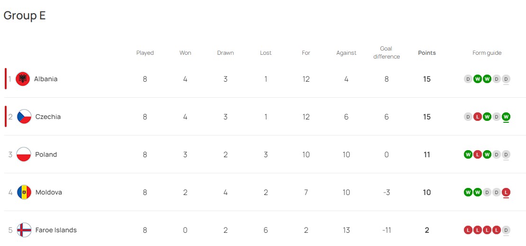The image size is (526, 246).
Task: Click Albania's first draw form badge
Action: point(468,79)
